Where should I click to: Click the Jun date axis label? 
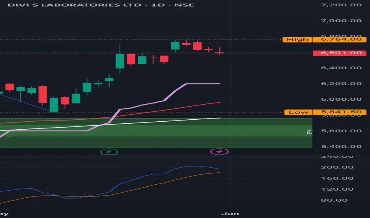230,214
